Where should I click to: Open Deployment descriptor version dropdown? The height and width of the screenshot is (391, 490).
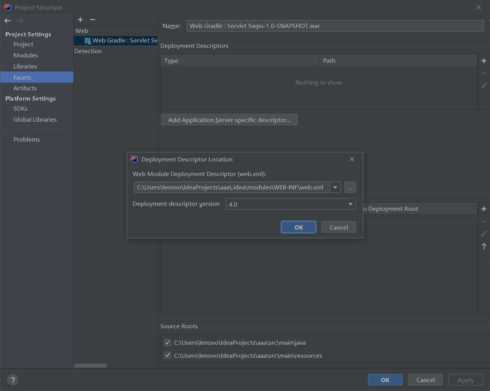350,204
